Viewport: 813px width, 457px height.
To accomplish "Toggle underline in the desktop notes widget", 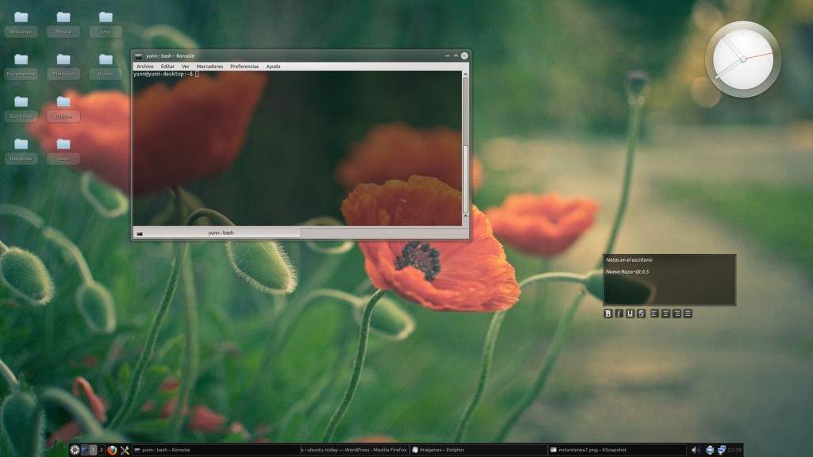I will [x=630, y=313].
